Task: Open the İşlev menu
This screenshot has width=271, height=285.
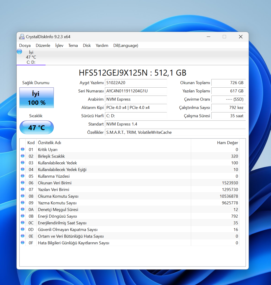Action: (x=59, y=45)
